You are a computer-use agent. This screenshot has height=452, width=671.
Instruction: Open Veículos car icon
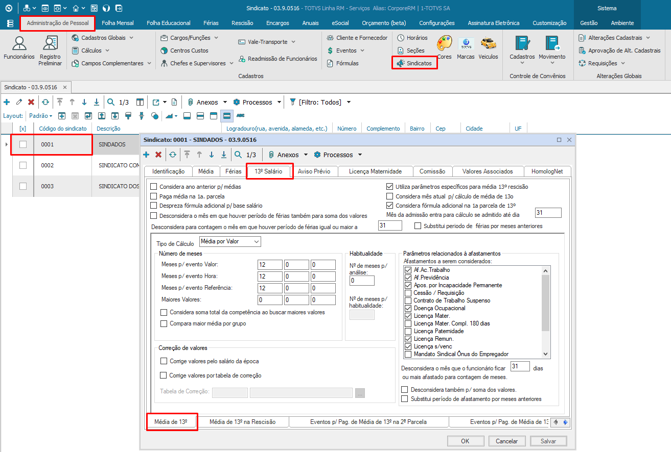point(488,47)
